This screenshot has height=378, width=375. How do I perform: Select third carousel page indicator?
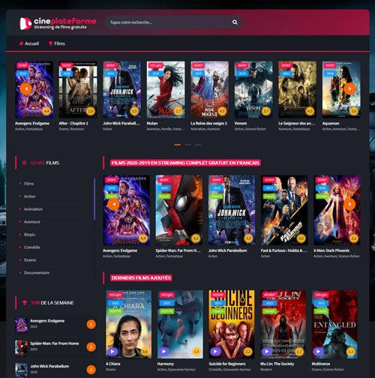pos(198,145)
